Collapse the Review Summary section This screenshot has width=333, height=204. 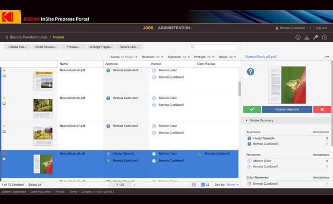click(x=247, y=120)
